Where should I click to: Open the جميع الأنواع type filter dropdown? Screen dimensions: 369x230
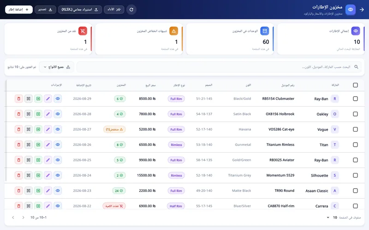tap(57, 67)
